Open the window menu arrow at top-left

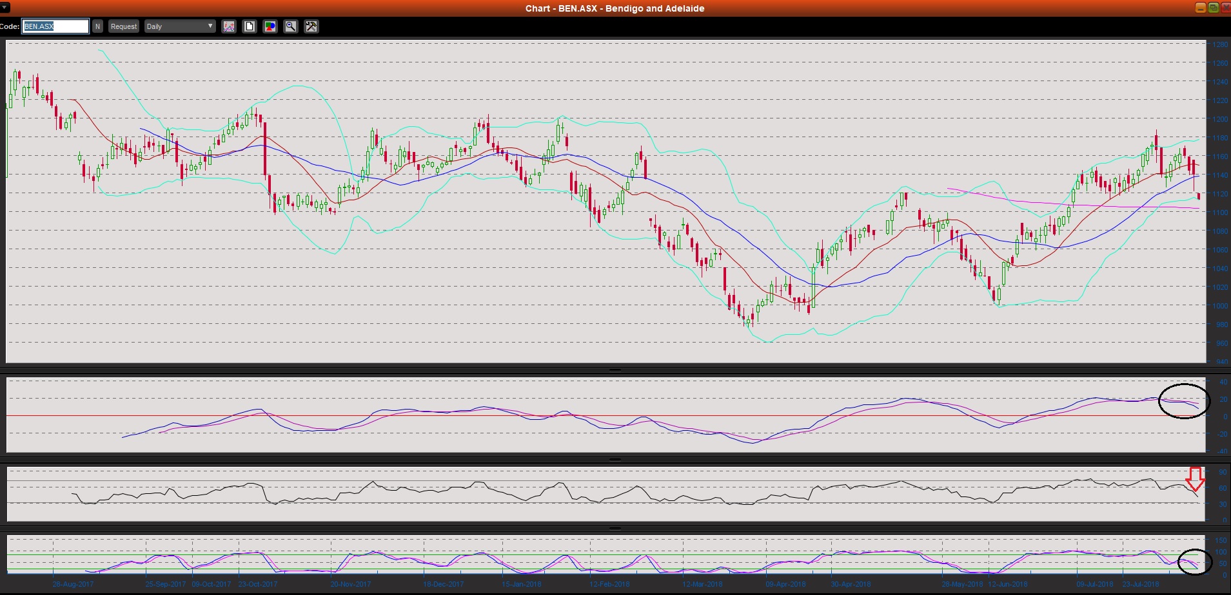(x=5, y=8)
